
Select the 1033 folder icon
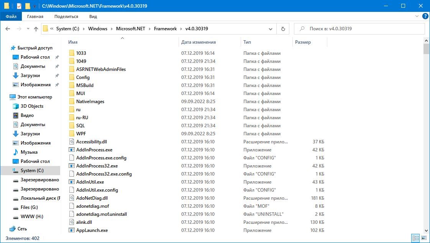pyautogui.click(x=72, y=53)
